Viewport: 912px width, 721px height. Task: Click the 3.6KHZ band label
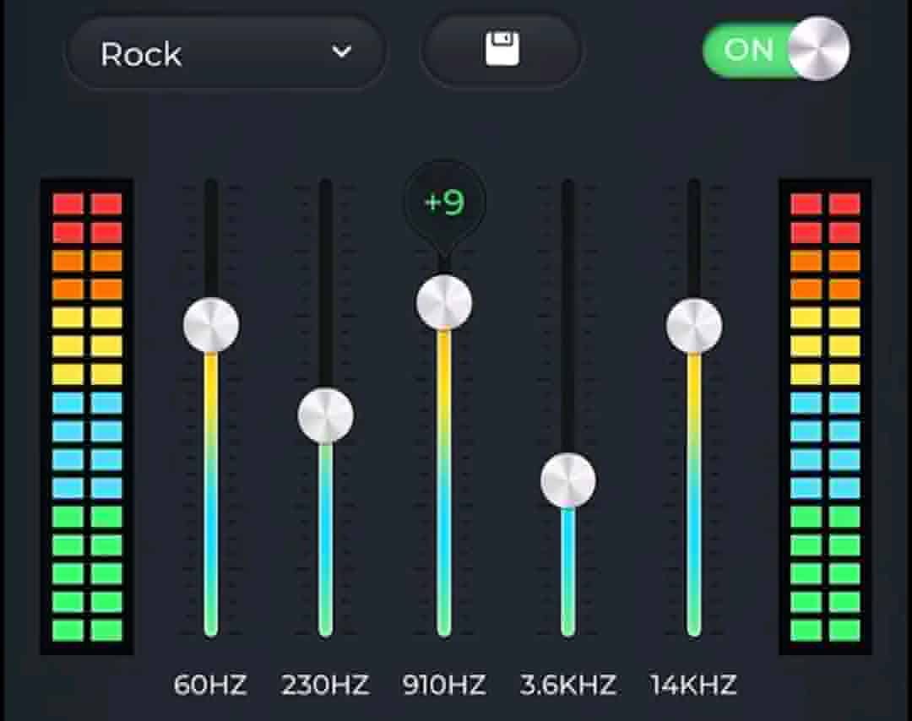coord(568,685)
